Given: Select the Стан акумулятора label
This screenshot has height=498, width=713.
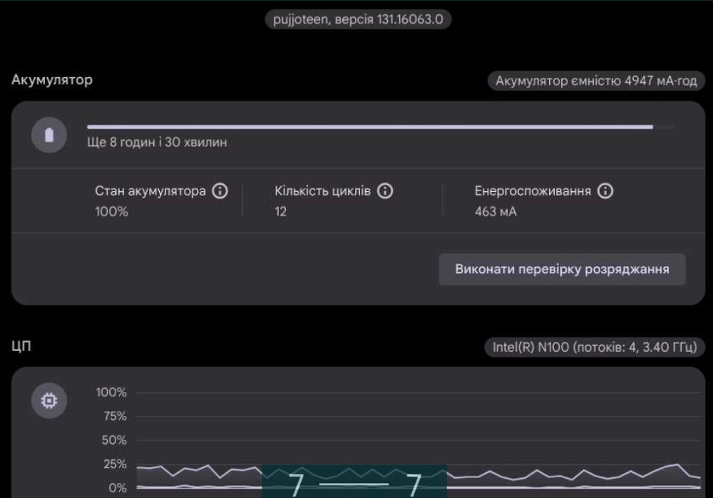Looking at the screenshot, I should point(150,191).
